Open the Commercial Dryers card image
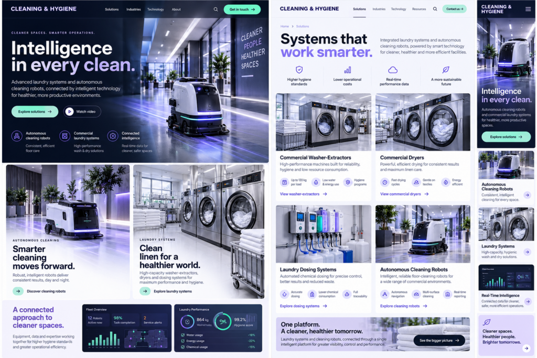Image resolution: width=537 pixels, height=358 pixels. click(423, 122)
